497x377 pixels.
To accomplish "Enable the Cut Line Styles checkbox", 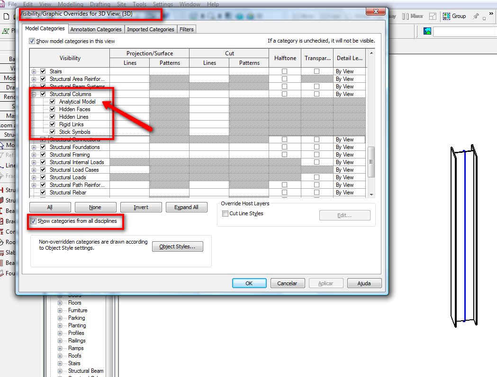I will pos(226,213).
